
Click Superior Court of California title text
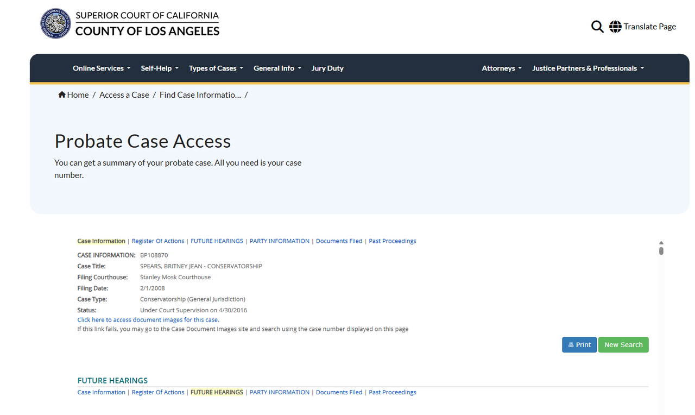click(x=147, y=15)
